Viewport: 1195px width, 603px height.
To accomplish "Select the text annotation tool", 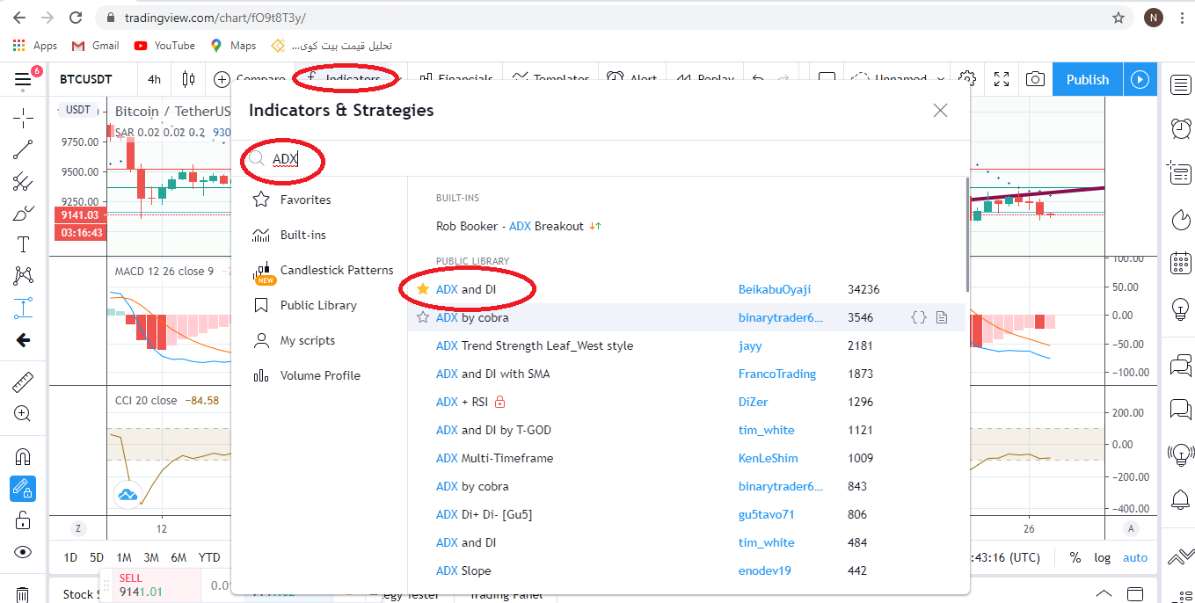I will tap(23, 244).
